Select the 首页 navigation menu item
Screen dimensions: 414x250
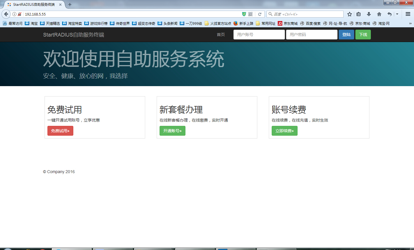[x=221, y=35]
